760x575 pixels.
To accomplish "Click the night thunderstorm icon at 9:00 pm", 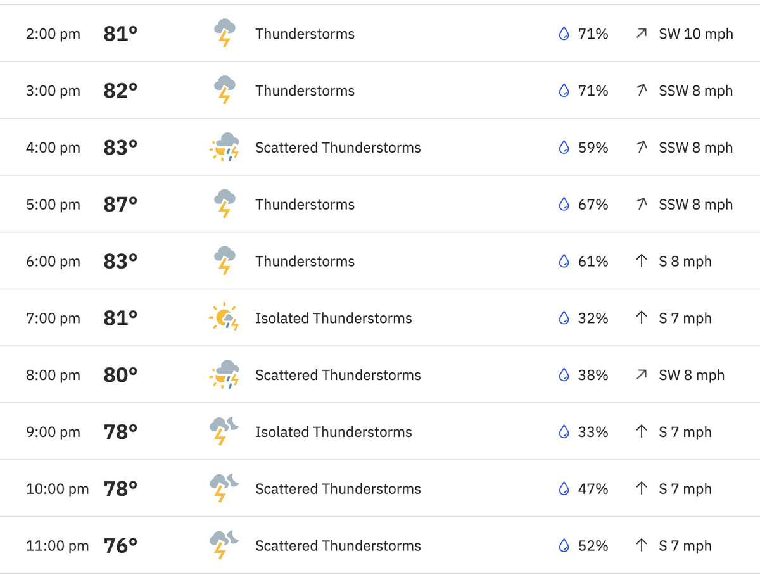I will (224, 432).
